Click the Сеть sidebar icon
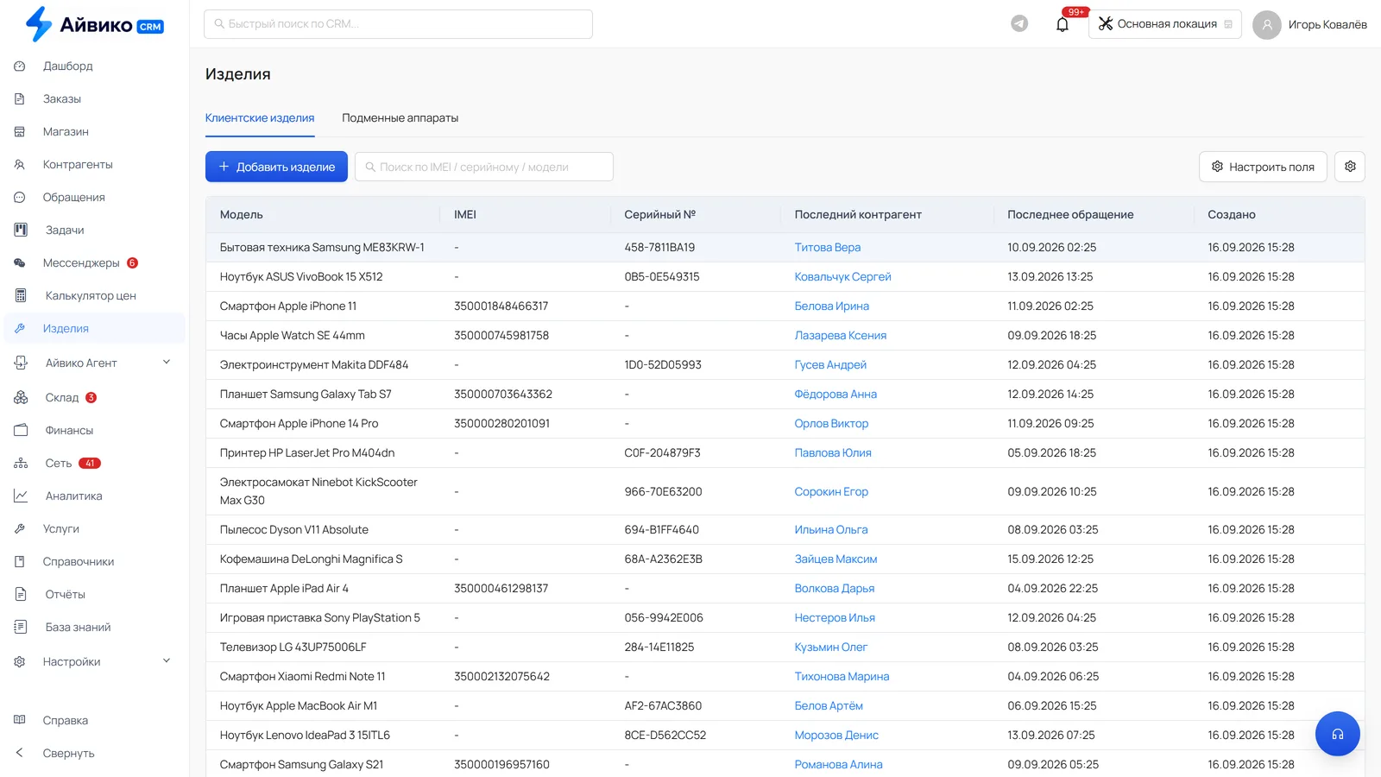The height and width of the screenshot is (777, 1381). [21, 464]
